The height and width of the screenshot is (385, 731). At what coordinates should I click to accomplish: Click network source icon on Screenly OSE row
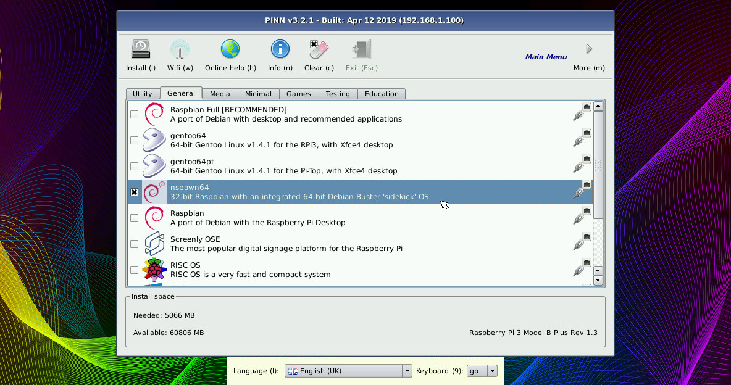[x=582, y=242]
